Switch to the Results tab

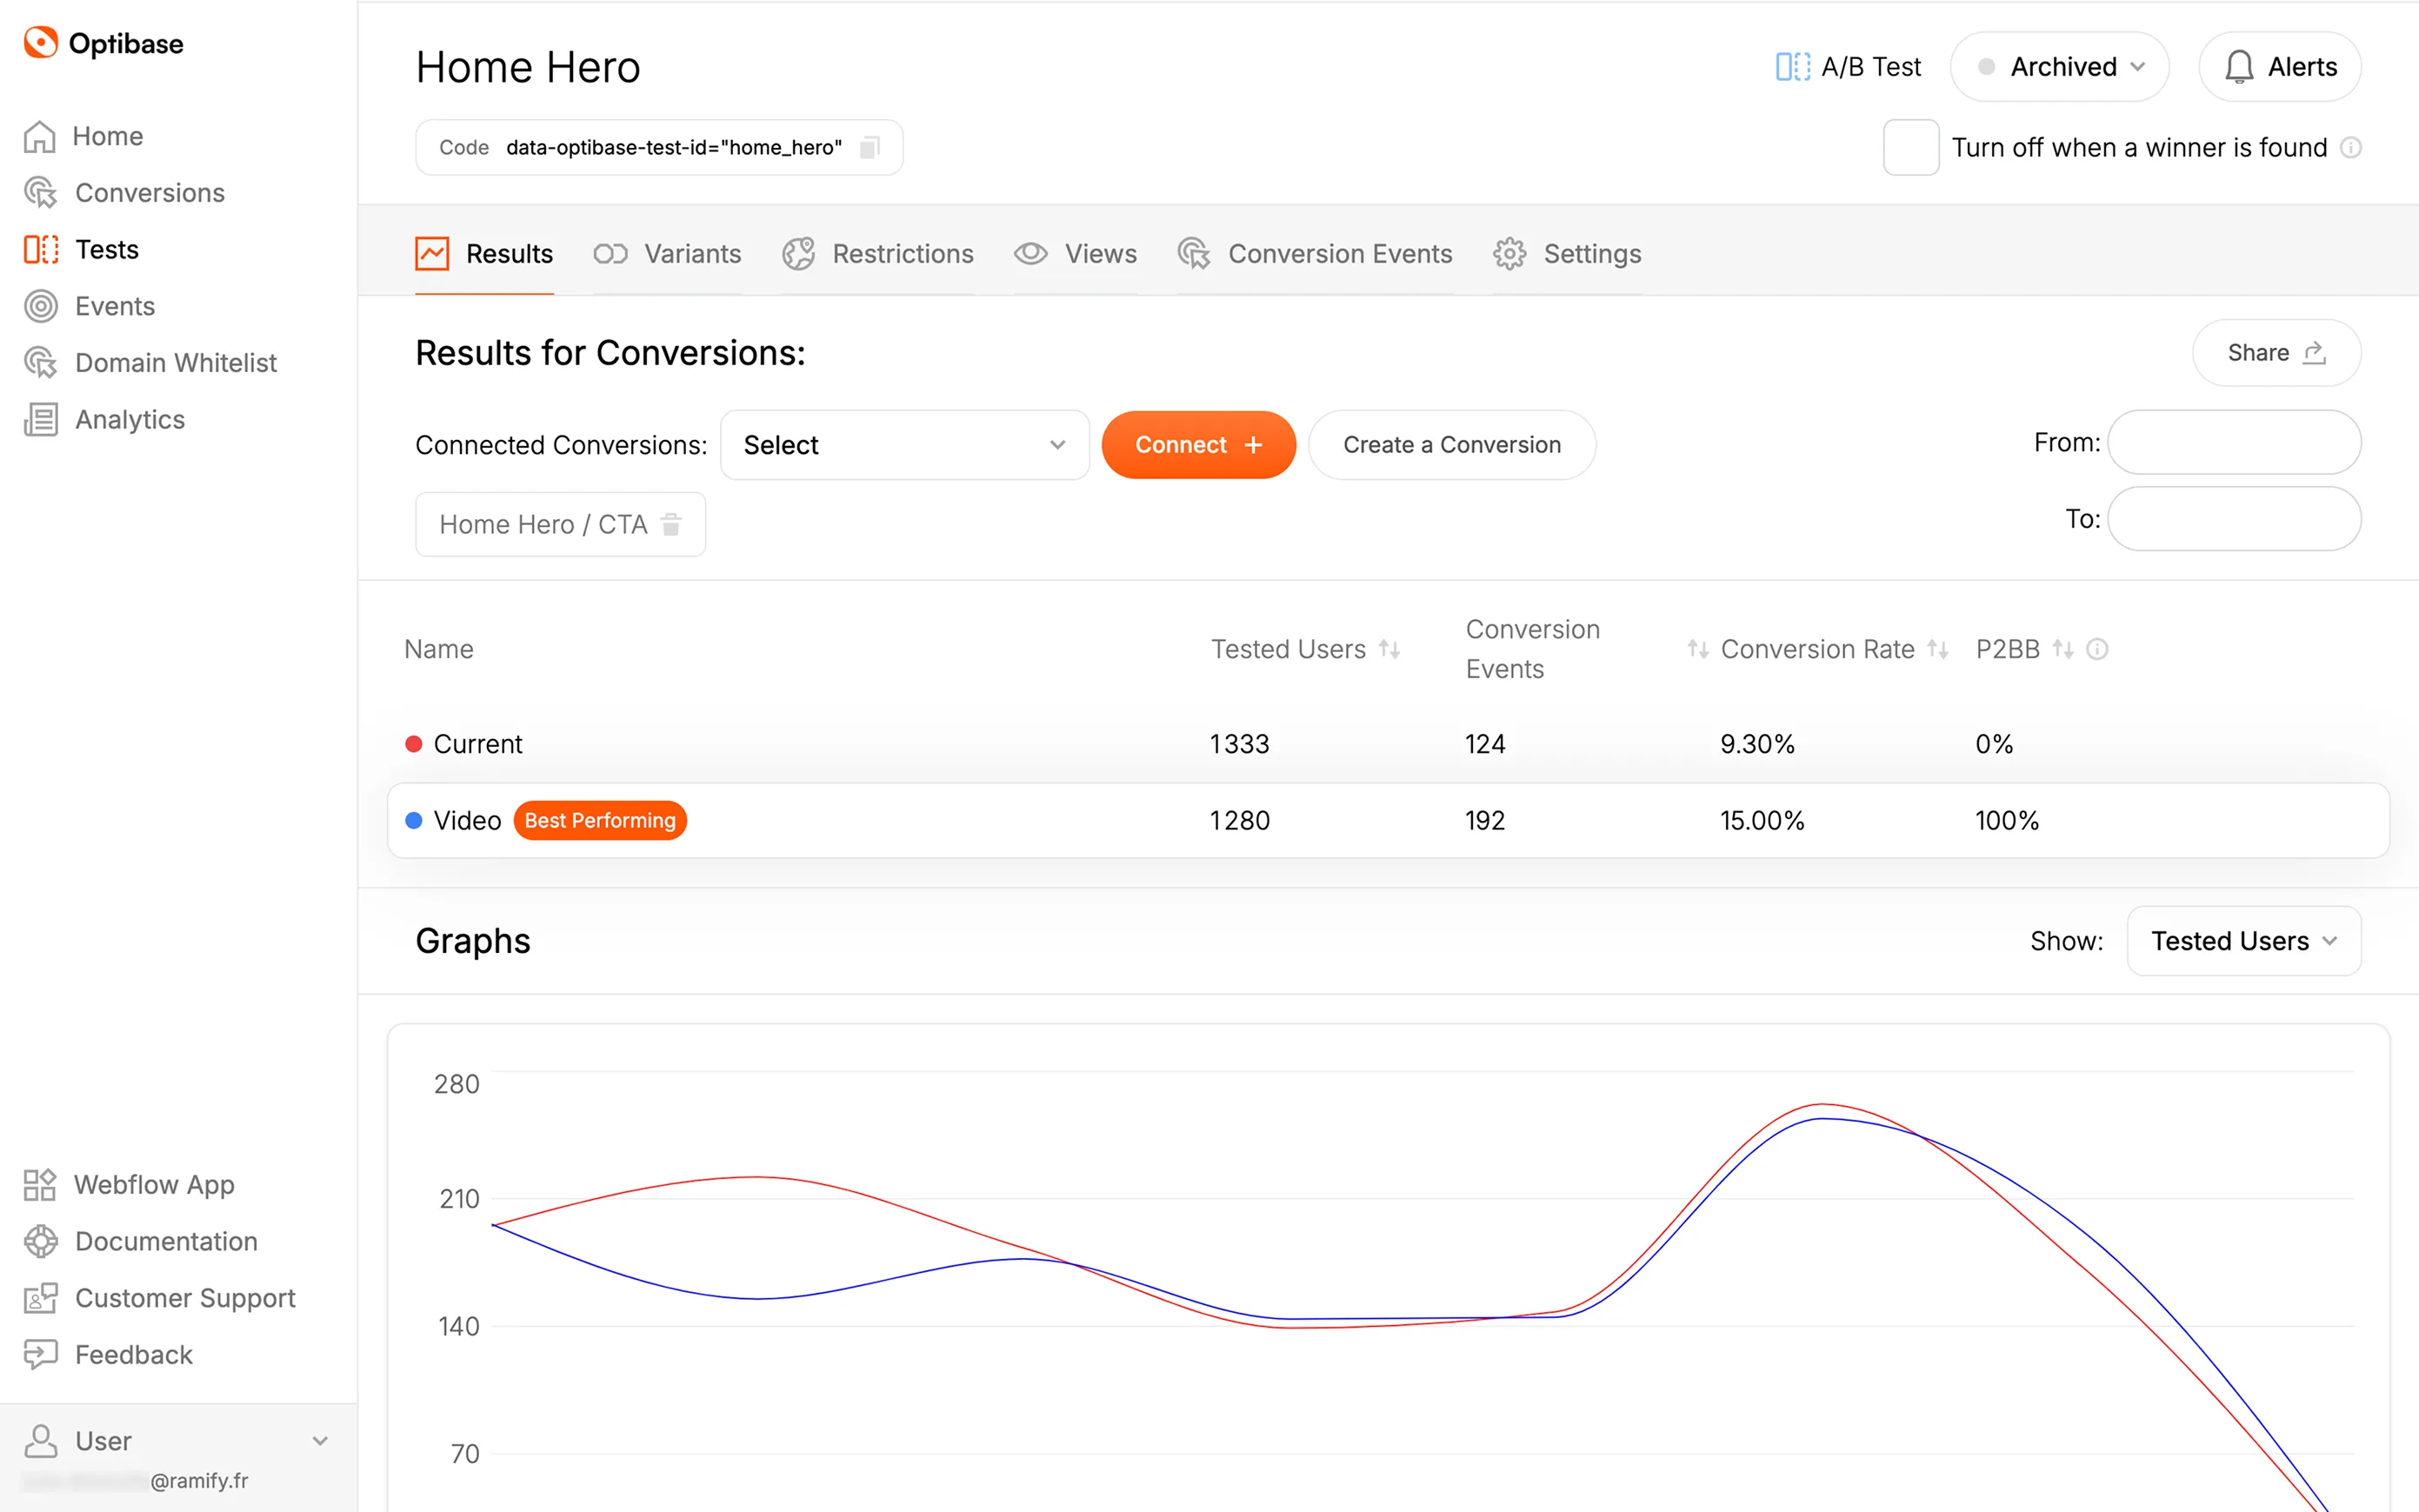click(x=484, y=254)
